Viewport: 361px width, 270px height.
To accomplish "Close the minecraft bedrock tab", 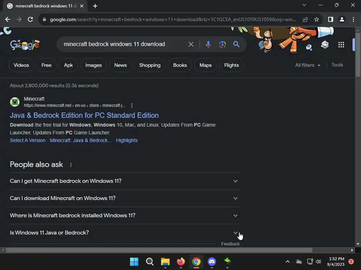I will (82, 6).
